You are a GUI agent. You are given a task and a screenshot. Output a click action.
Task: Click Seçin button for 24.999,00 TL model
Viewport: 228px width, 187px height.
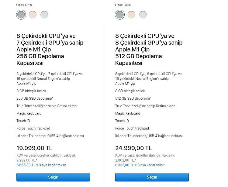click(x=152, y=177)
